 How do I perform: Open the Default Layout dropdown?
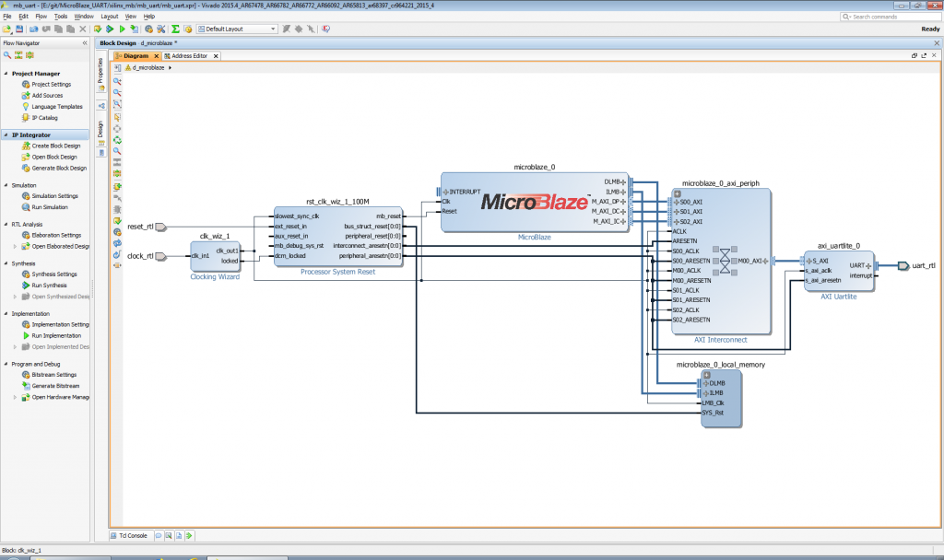click(x=274, y=29)
